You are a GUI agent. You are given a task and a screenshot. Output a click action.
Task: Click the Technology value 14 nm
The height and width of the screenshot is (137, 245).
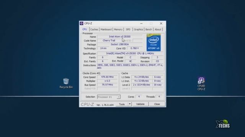pos(103,48)
